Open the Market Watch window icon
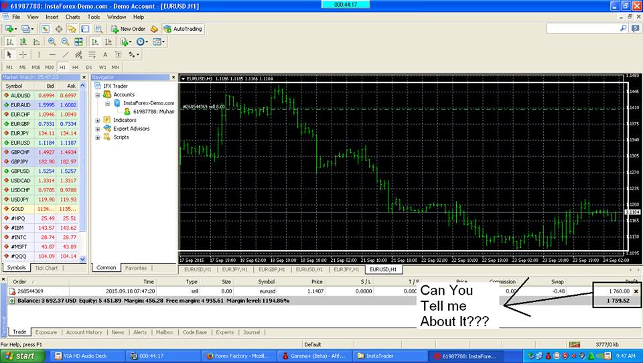Viewport: 643px width, 363px height. tap(45, 29)
